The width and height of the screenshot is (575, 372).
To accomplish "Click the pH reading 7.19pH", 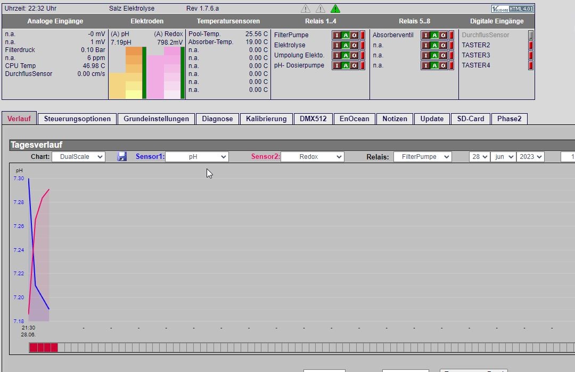I will click(121, 43).
